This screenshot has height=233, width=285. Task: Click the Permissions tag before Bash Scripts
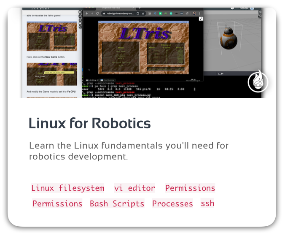(x=57, y=203)
